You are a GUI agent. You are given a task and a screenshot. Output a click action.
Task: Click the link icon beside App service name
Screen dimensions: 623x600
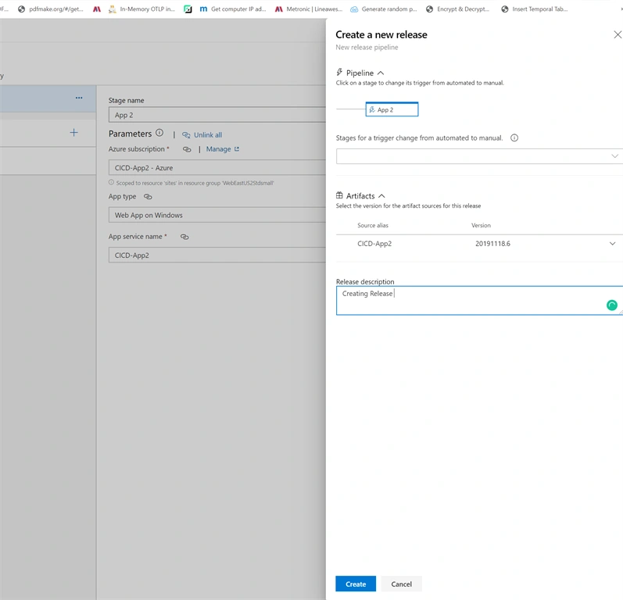click(184, 237)
